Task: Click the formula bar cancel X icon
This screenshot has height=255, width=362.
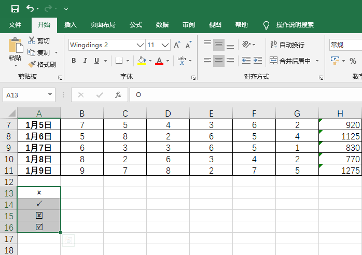Action: [81, 95]
